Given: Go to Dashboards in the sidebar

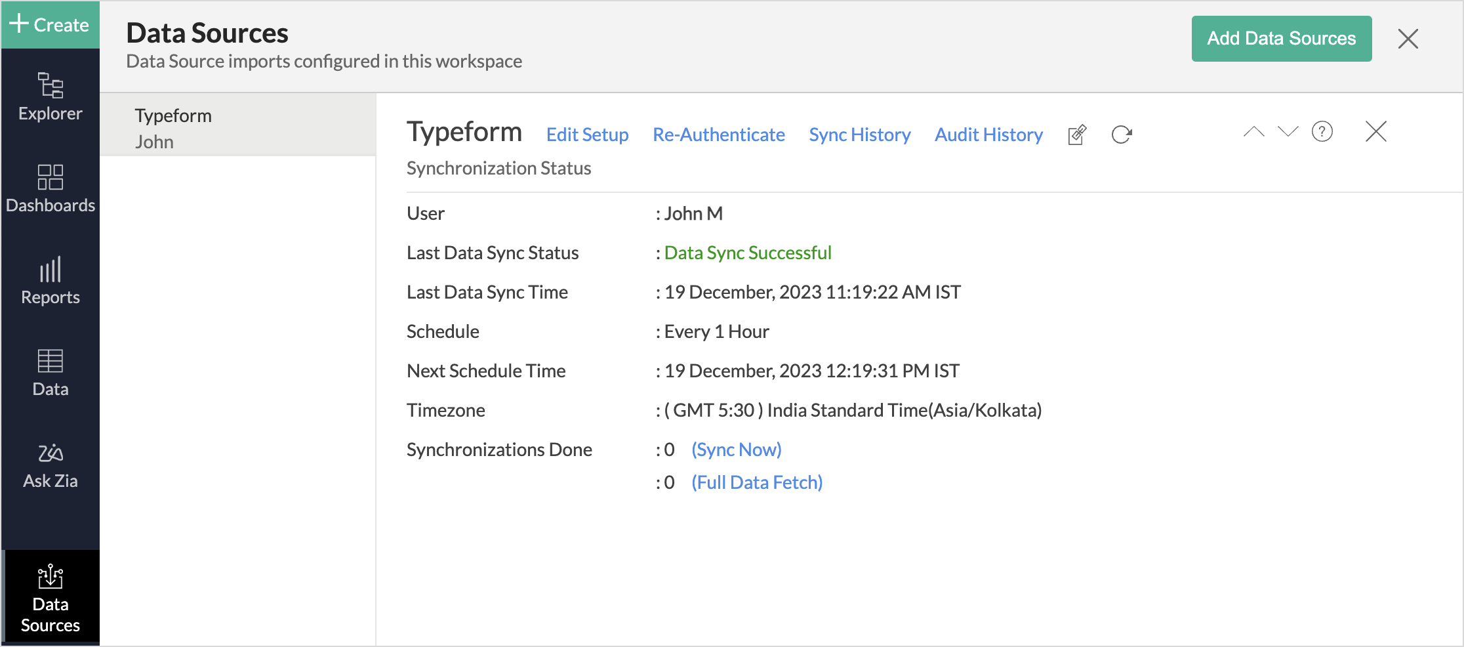Looking at the screenshot, I should (50, 188).
